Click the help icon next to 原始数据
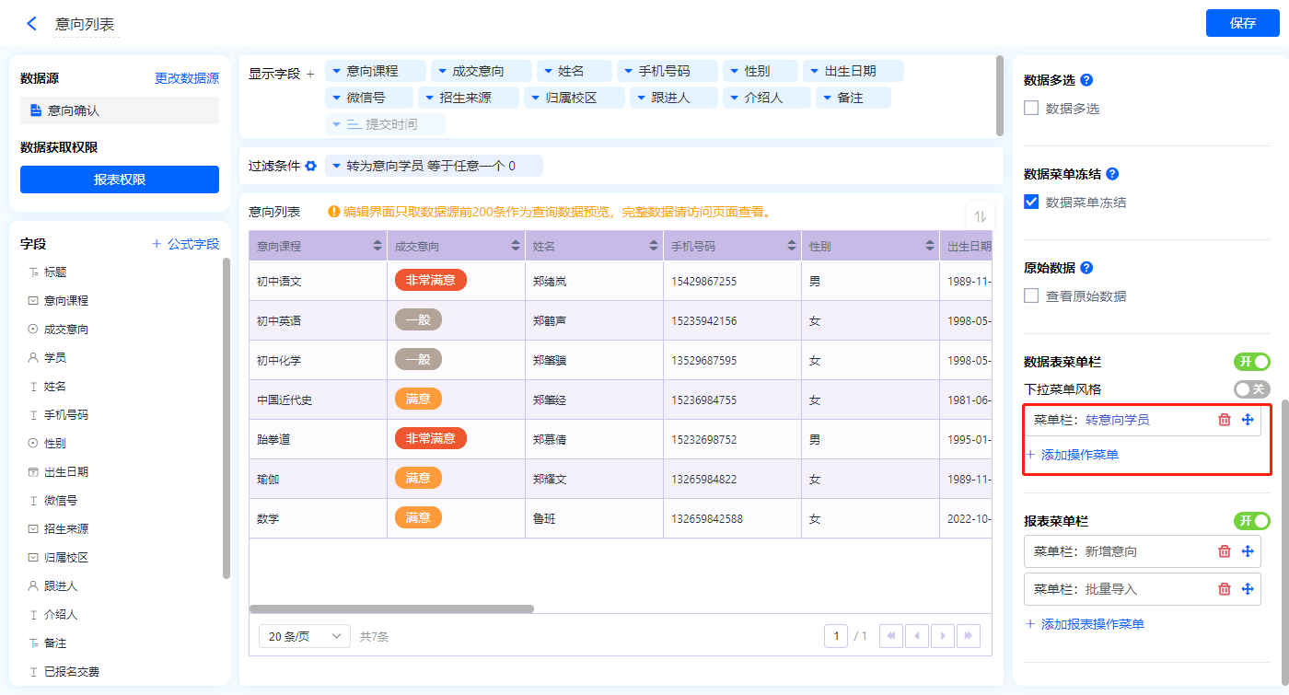This screenshot has width=1289, height=695. click(1086, 268)
